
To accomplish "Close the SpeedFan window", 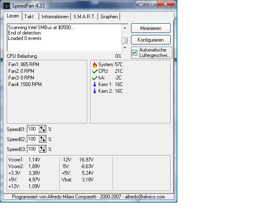I will pos(165,4).
